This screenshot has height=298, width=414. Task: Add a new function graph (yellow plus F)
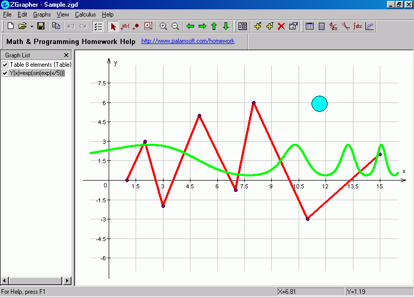click(258, 26)
